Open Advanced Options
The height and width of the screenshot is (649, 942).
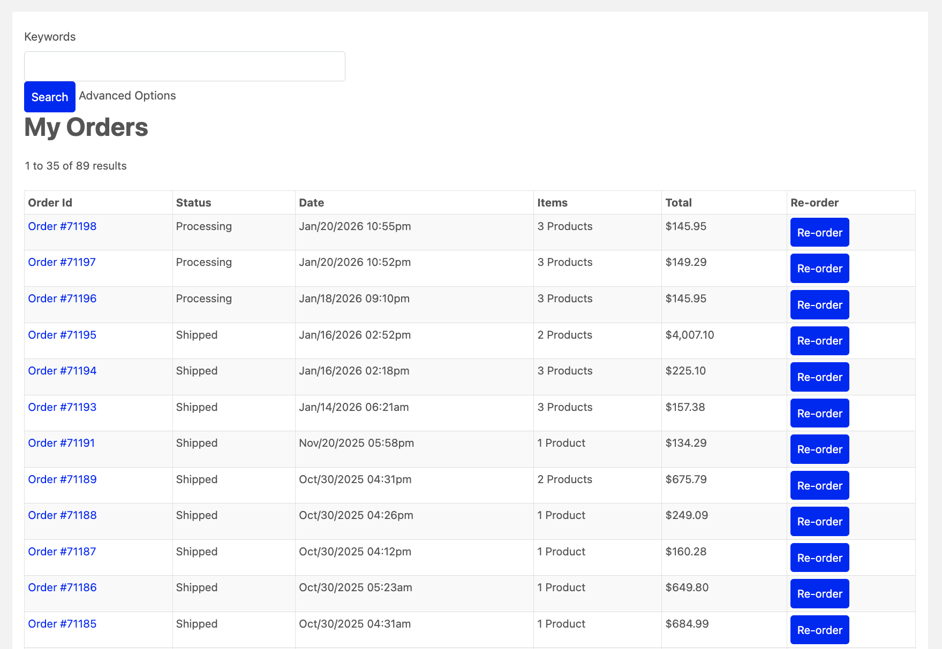coord(127,96)
